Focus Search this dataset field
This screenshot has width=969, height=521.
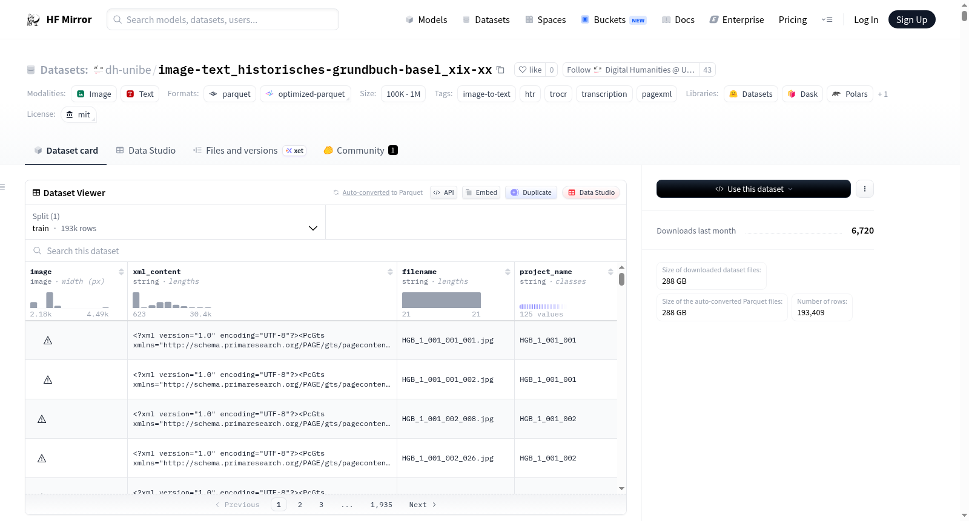[326, 251]
